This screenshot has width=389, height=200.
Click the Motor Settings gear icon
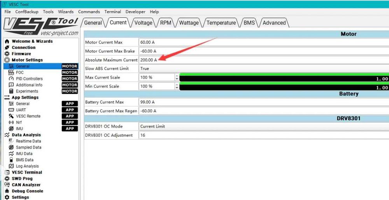click(x=7, y=60)
